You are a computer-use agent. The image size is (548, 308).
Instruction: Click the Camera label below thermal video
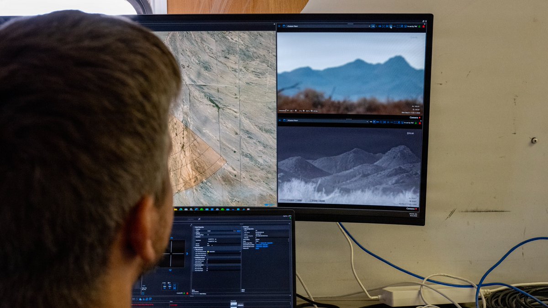coord(411,209)
